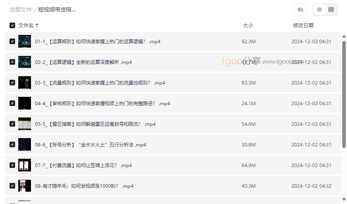This screenshot has width=347, height=204.
Task: Open thumbnail of 07-7 付费流量 video
Action: point(25,165)
